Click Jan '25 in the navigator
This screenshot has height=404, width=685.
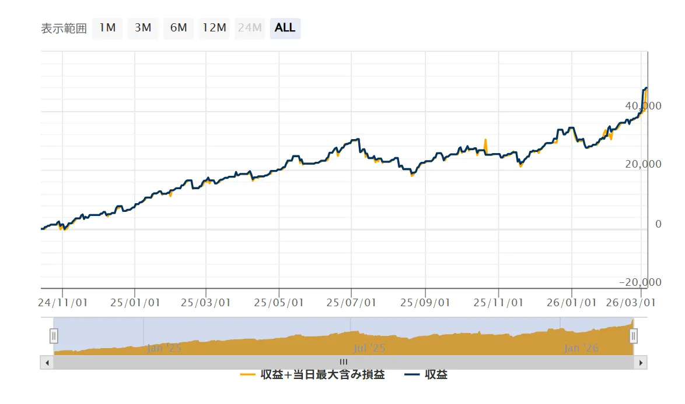click(x=164, y=348)
